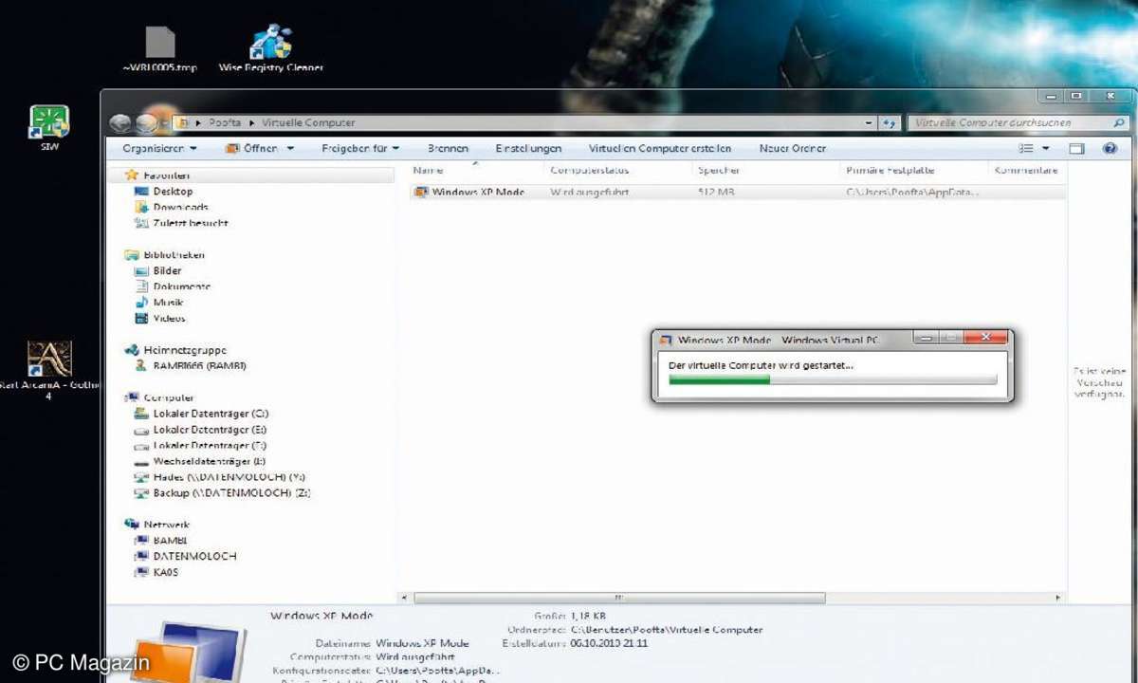
Task: Click the startup progress bar in Virtual PC dialog
Action: tap(833, 379)
